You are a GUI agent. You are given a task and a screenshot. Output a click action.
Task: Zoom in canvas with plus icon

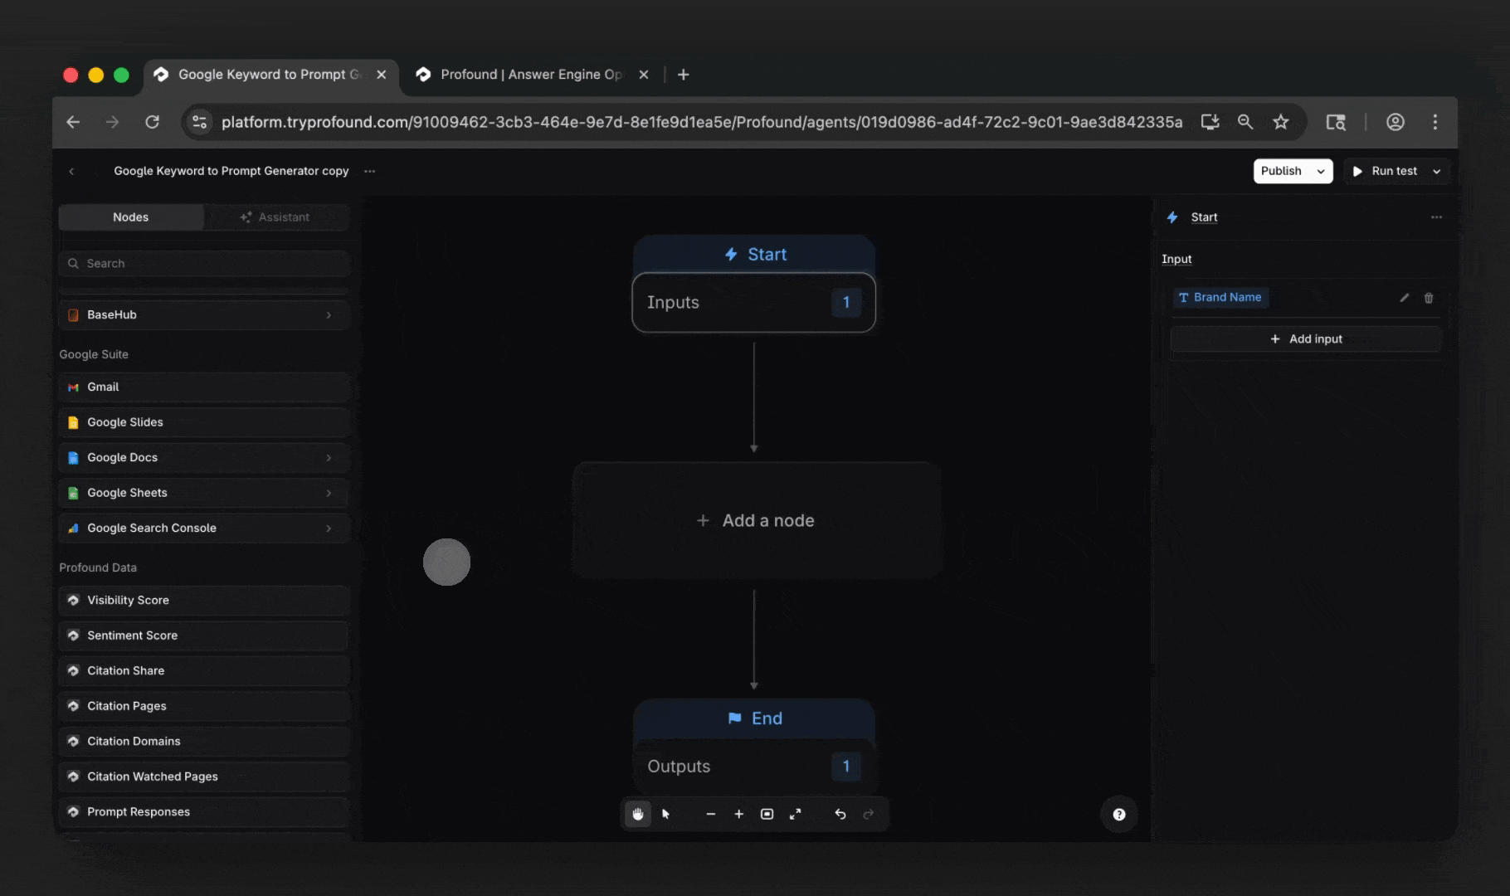[x=738, y=814]
